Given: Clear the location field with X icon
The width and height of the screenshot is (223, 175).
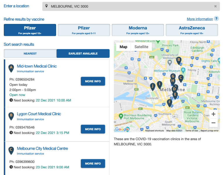Looking at the screenshot, I should (x=215, y=6).
